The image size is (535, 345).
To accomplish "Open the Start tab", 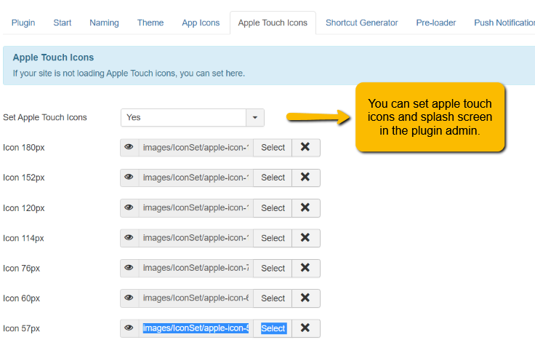I will tap(62, 23).
